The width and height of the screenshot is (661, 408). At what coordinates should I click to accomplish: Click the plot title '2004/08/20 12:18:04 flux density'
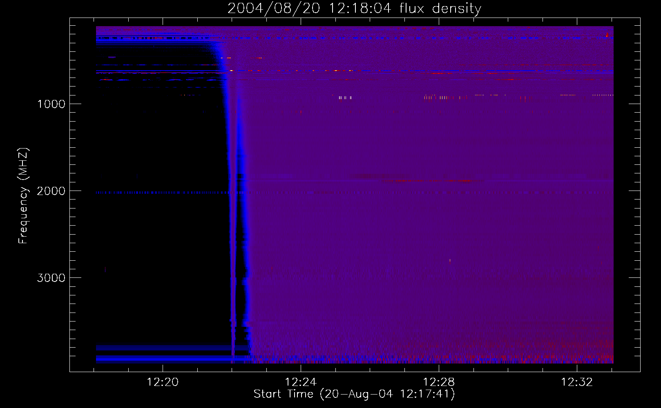pos(355,9)
